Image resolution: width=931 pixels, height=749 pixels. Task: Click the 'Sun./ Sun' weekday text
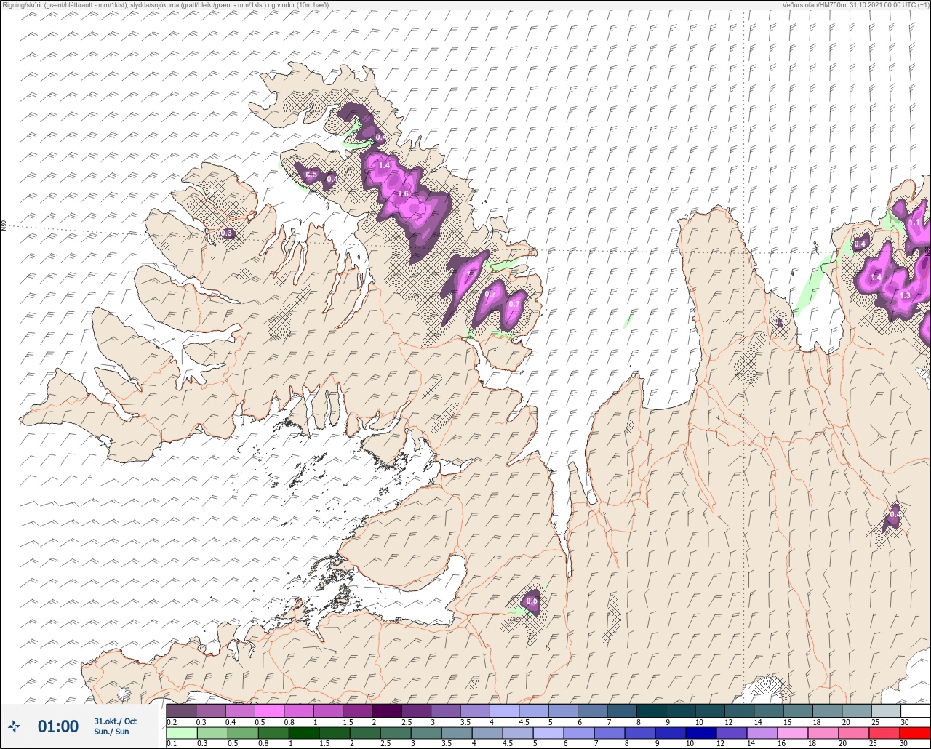(111, 732)
